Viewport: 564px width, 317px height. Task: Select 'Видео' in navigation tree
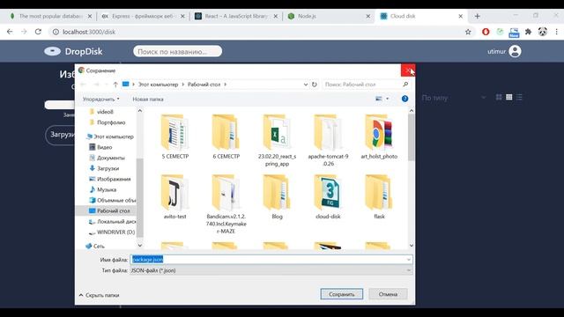(x=104, y=147)
